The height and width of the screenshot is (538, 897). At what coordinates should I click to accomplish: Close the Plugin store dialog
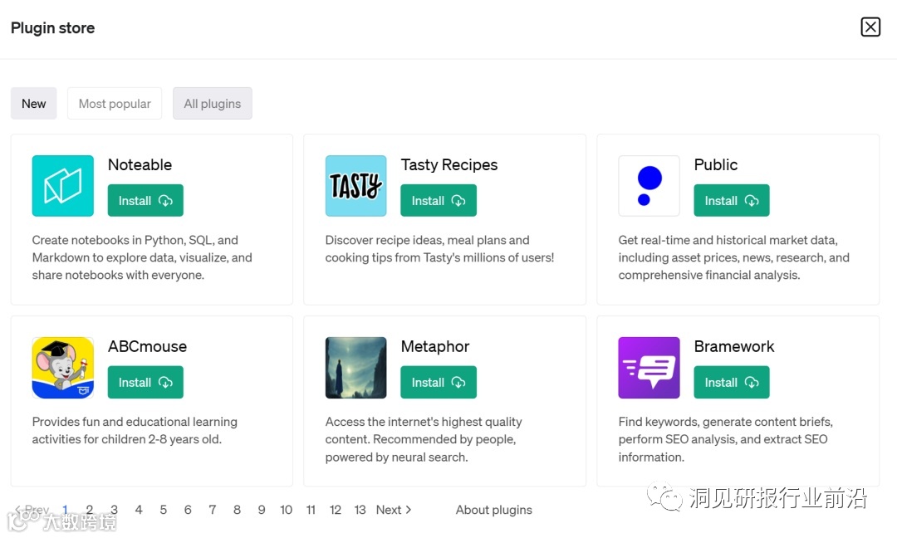[x=870, y=27]
